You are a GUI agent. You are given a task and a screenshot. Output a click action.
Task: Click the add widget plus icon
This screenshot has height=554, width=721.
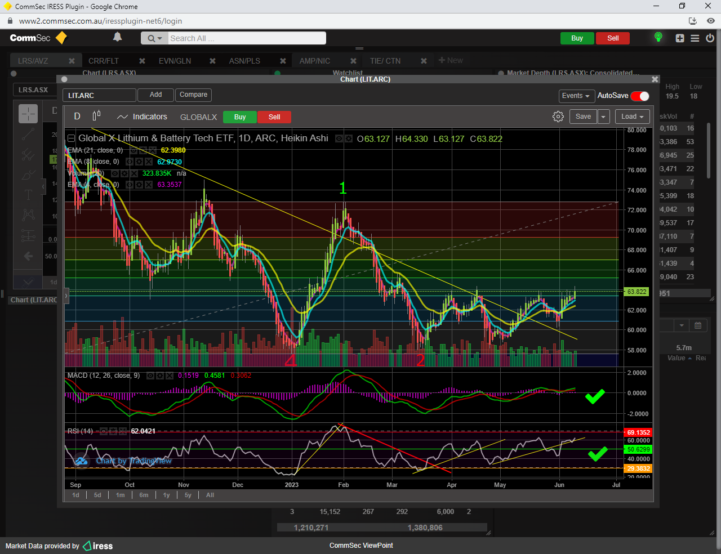point(680,38)
